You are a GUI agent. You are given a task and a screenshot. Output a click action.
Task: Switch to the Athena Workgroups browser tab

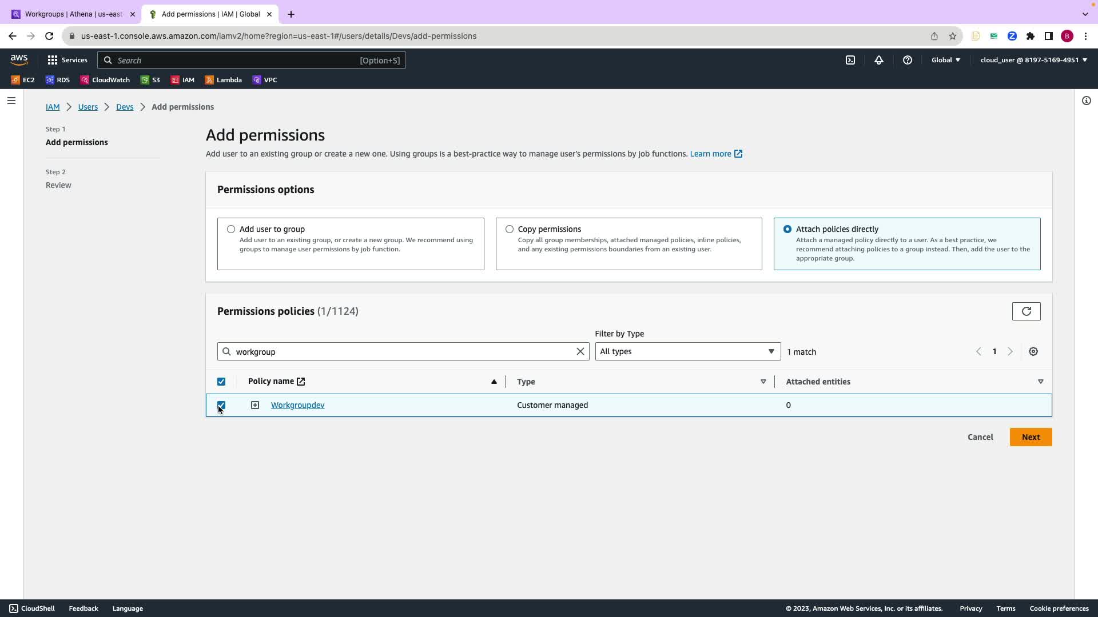tap(73, 14)
